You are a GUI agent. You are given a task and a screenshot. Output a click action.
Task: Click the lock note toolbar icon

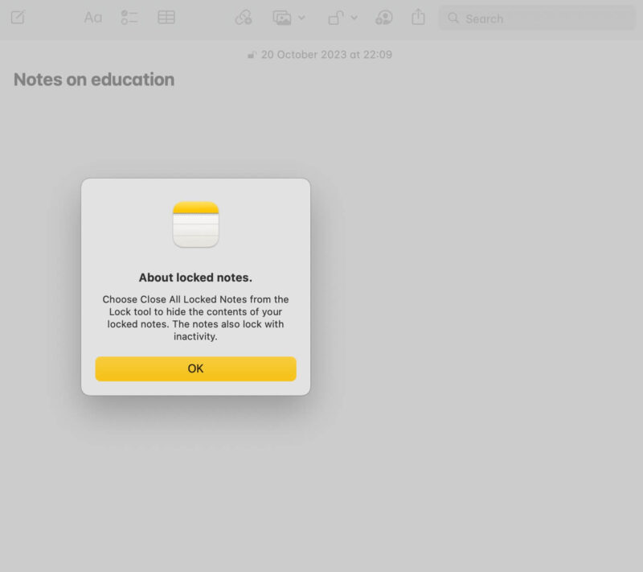[x=336, y=18]
